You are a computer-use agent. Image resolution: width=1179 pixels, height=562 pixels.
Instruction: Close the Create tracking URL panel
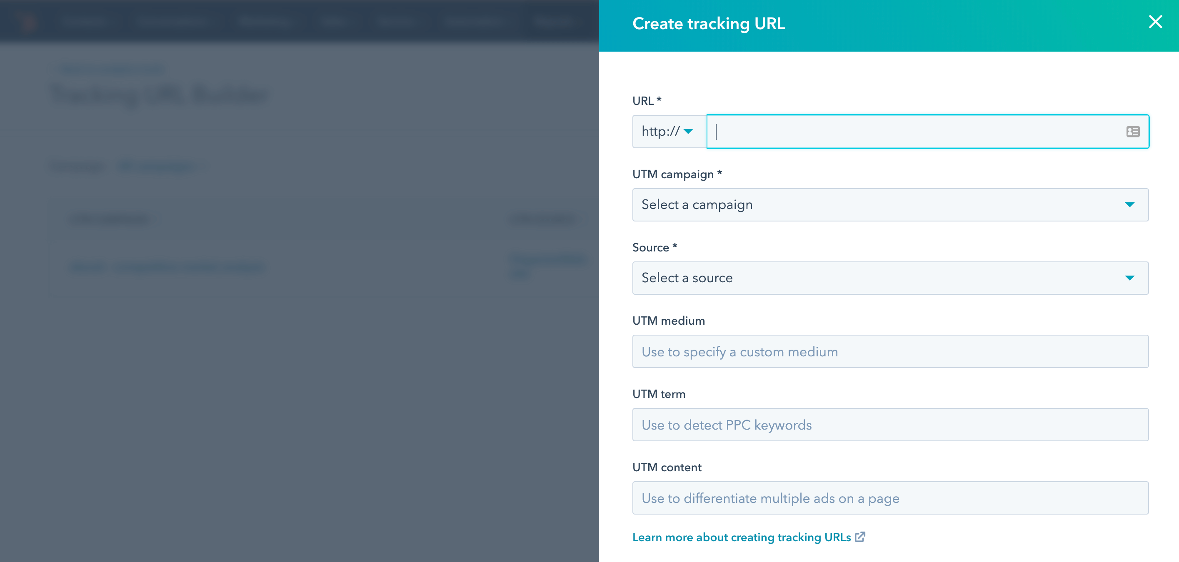click(1155, 22)
